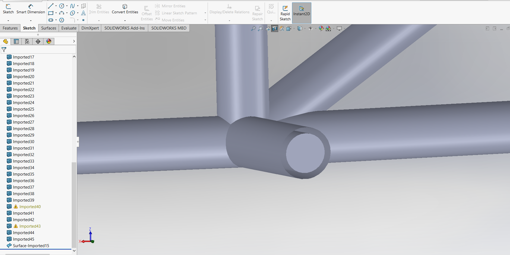This screenshot has height=255, width=510.
Task: Activate the Smart Dimension tool
Action: [31, 7]
